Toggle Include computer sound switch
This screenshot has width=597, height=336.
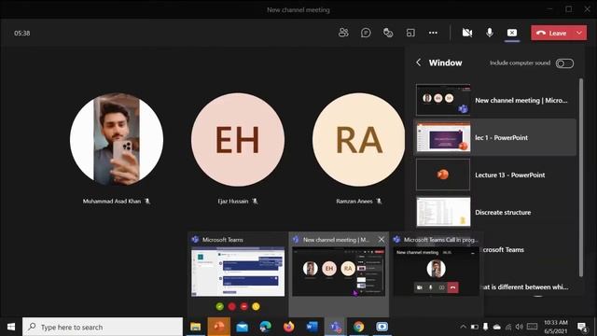pos(564,63)
